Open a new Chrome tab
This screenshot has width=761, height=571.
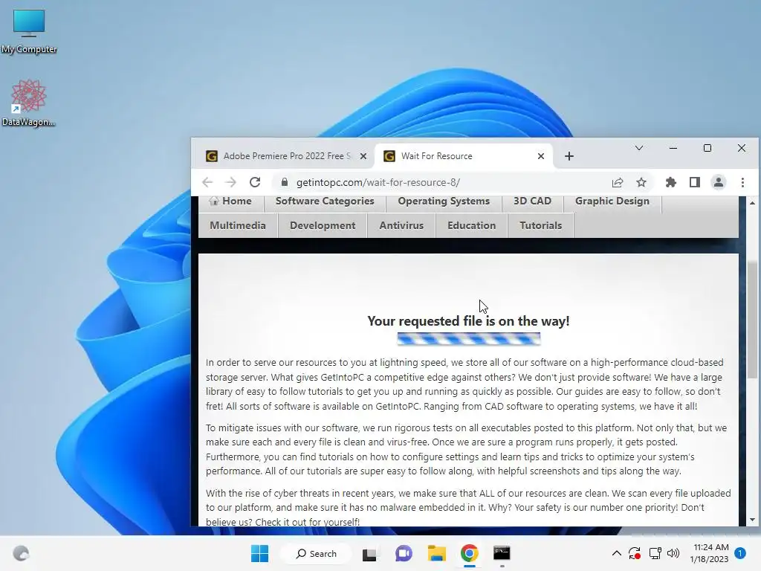[x=569, y=156]
